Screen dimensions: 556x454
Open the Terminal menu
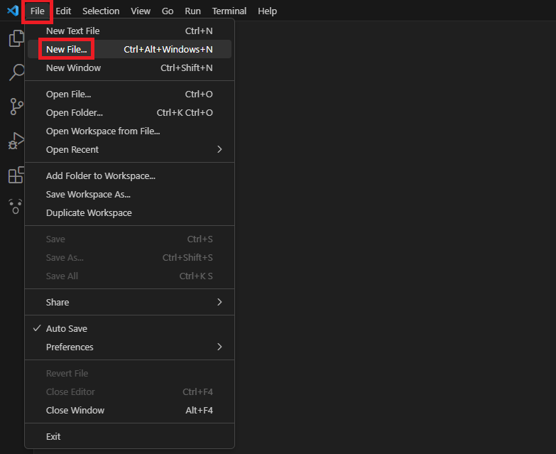229,11
